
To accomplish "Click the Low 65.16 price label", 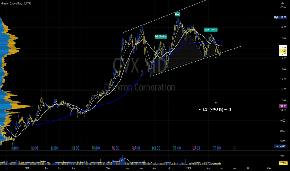I will pos(280,146).
